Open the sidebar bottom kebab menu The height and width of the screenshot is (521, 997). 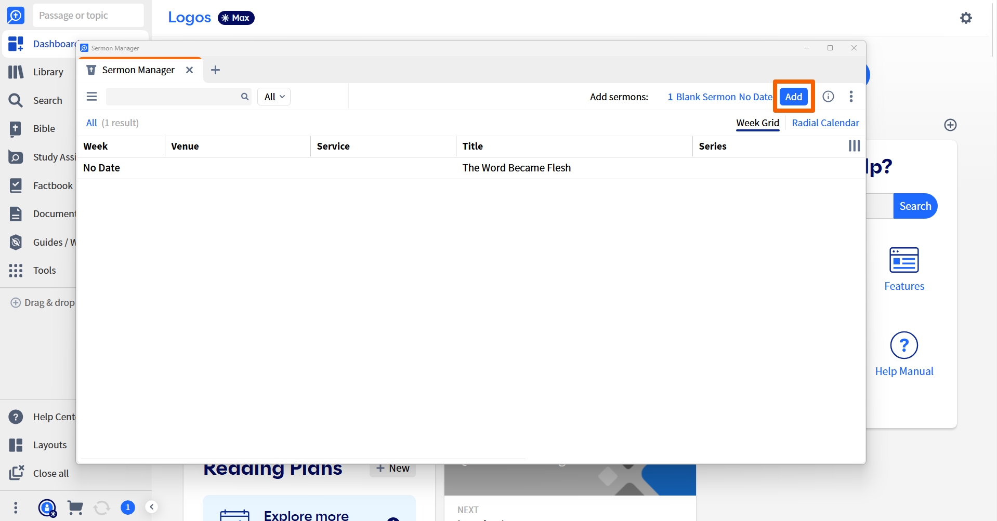16,507
